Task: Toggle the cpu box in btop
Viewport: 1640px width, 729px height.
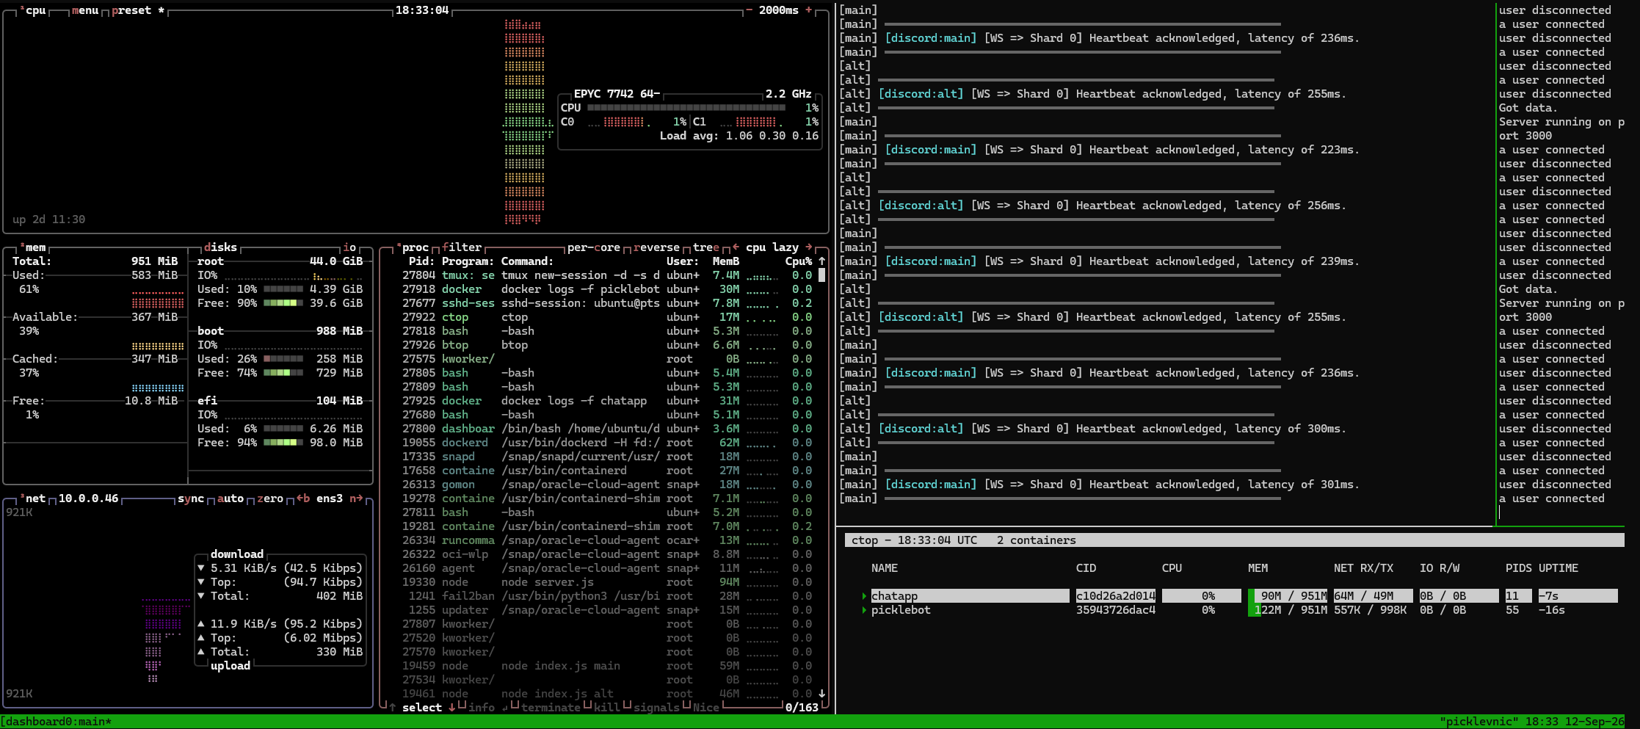Action: 33,10
